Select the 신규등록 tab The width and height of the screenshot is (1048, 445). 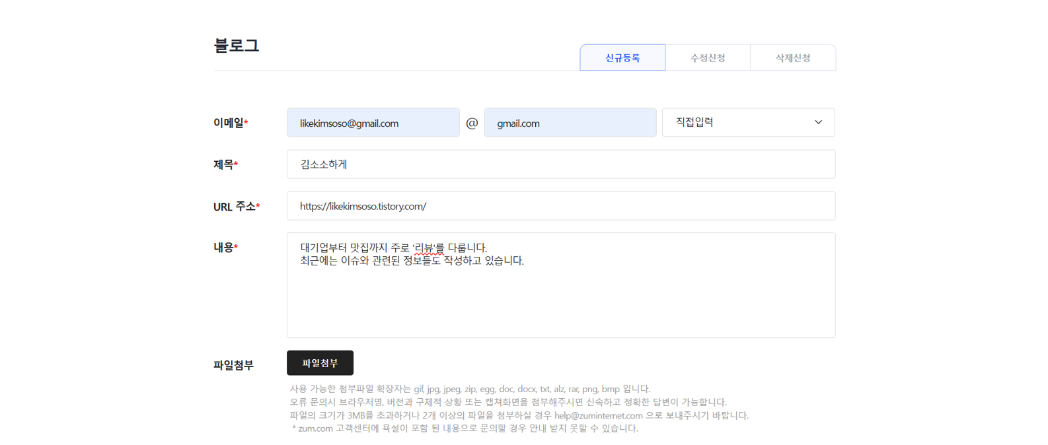point(622,57)
